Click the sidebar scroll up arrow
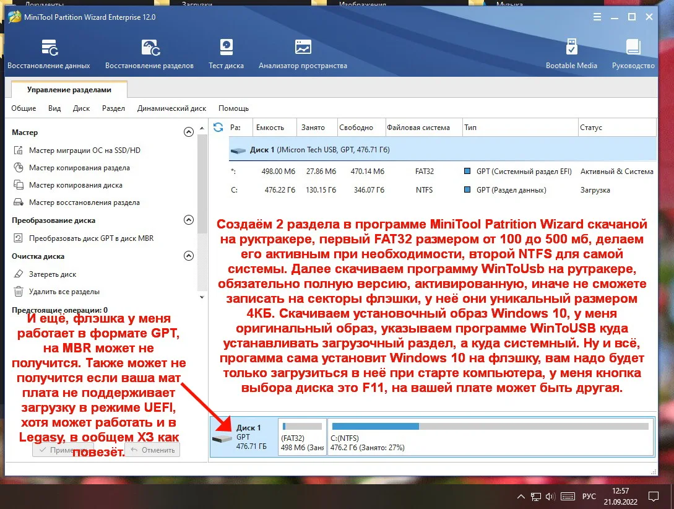Image resolution: width=674 pixels, height=509 pixels. (x=202, y=128)
